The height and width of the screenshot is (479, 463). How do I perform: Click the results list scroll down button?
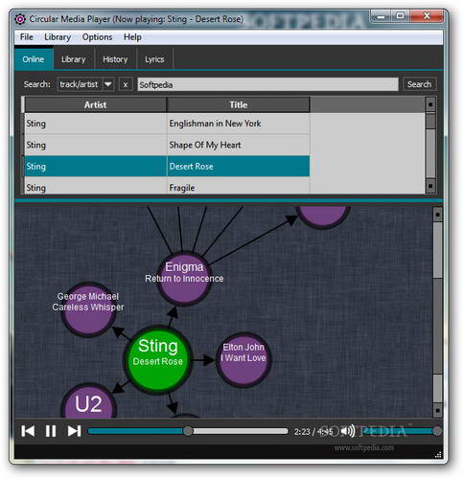[x=430, y=186]
